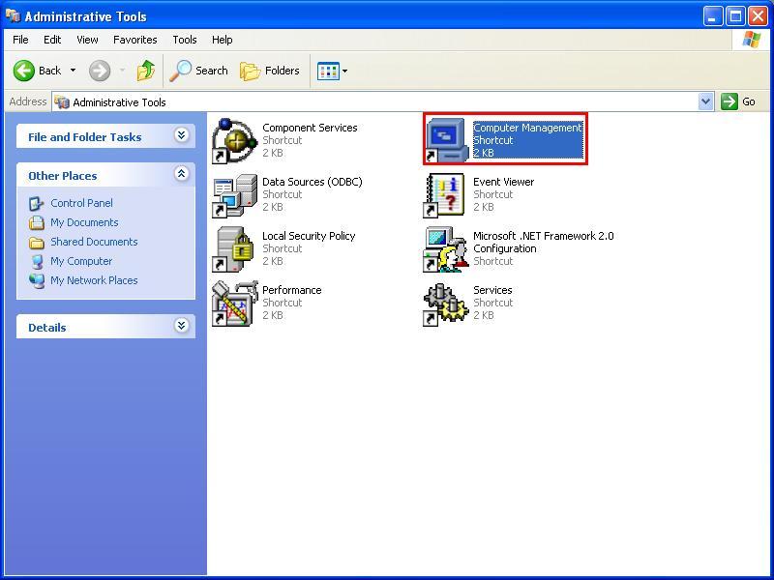Expand the address bar dropdown
The height and width of the screenshot is (580, 774).
(706, 101)
